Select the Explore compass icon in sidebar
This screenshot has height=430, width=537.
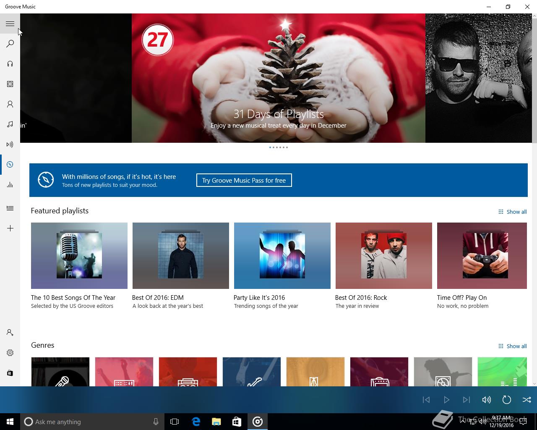(x=10, y=165)
